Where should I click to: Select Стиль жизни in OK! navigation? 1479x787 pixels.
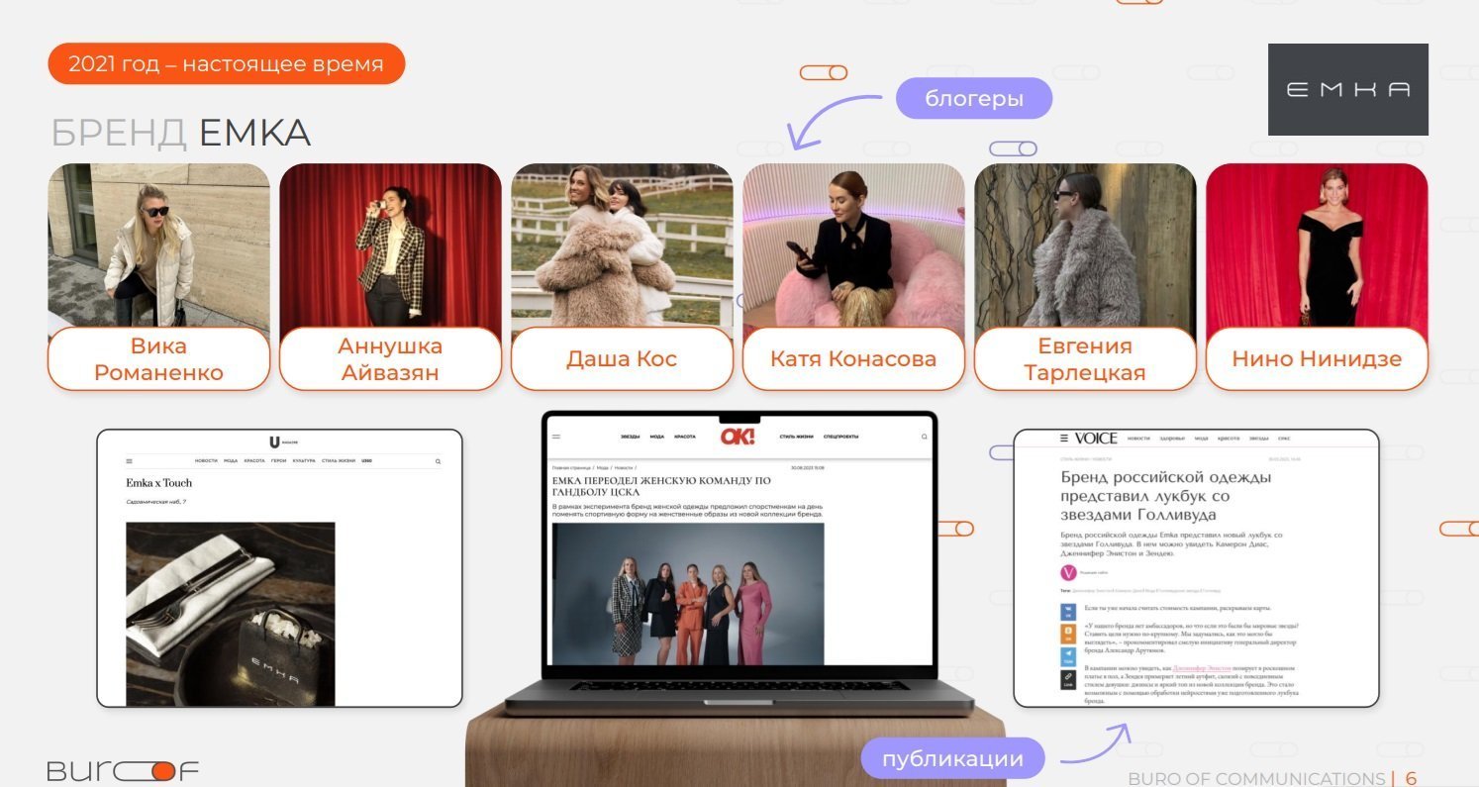(x=796, y=437)
